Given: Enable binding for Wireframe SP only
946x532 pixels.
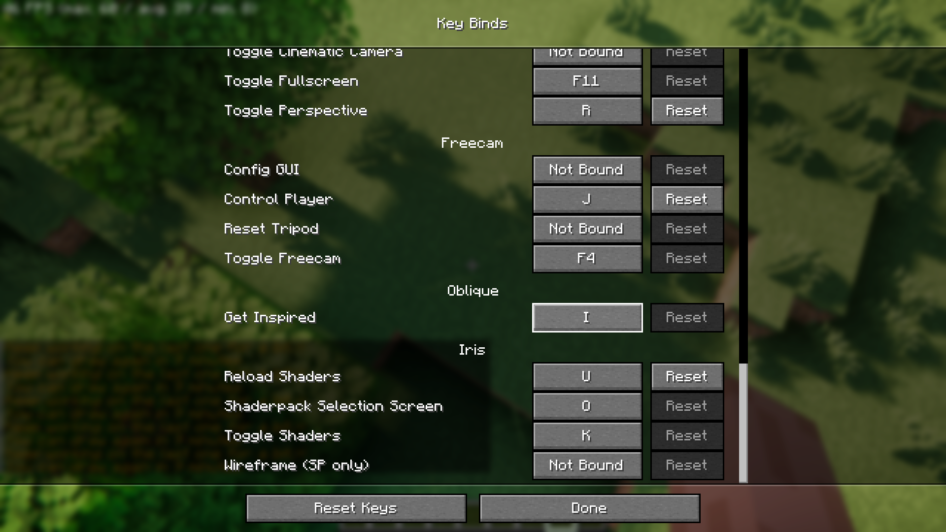Looking at the screenshot, I should 585,465.
